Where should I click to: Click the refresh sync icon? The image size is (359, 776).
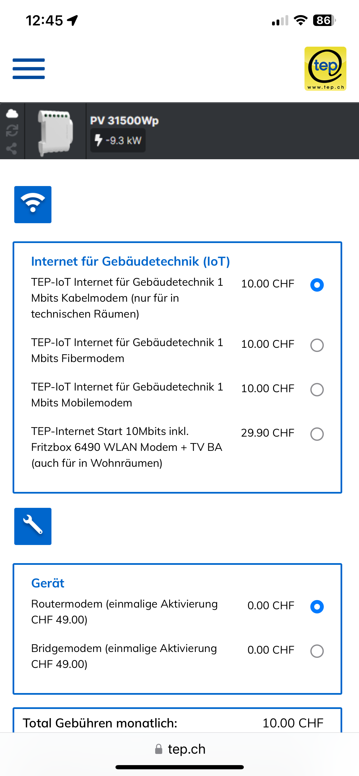point(12,131)
